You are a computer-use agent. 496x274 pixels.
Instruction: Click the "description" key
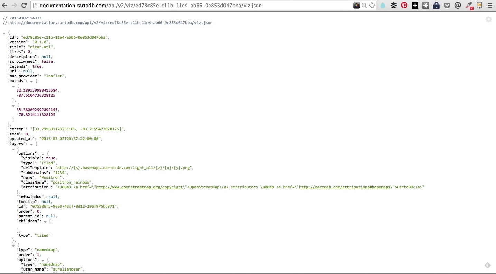coord(22,57)
